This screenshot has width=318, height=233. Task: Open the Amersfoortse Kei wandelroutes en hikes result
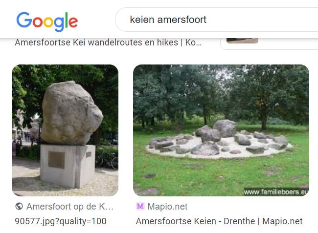click(108, 42)
